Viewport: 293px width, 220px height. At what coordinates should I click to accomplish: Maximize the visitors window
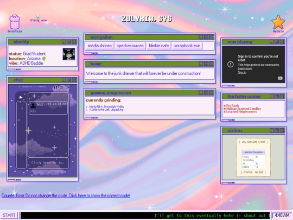coord(277,130)
